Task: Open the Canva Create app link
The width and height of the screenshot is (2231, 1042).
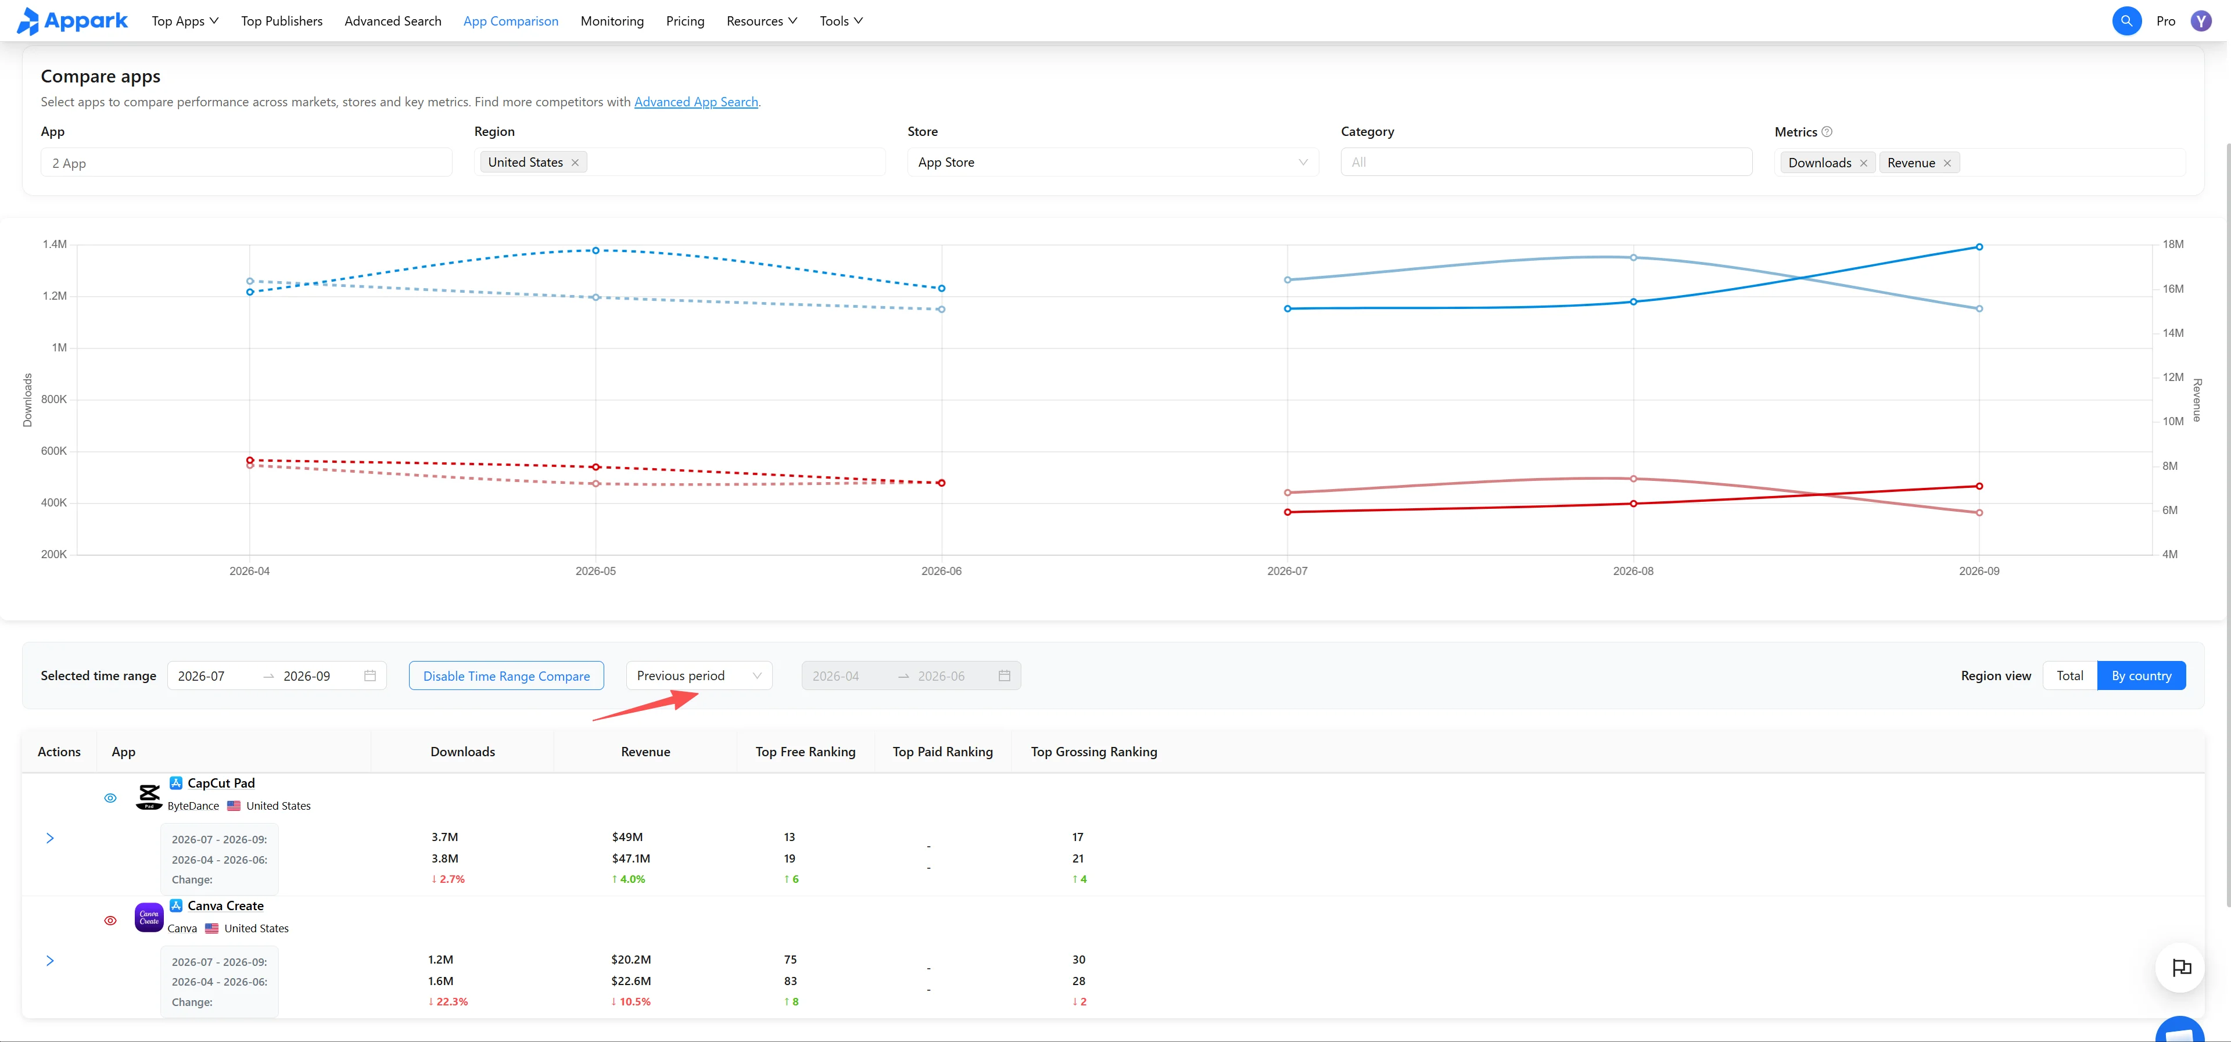Action: point(225,905)
